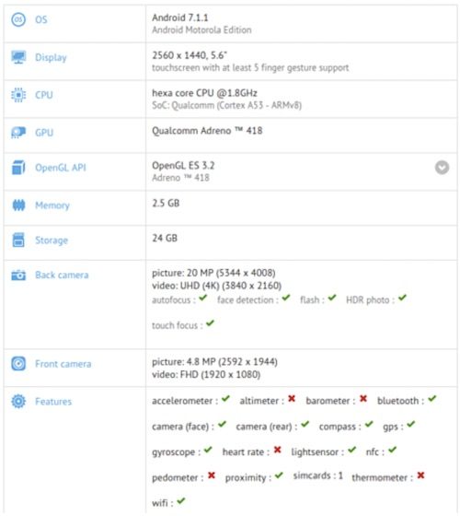Click the altimeter red cross mark

292,399
